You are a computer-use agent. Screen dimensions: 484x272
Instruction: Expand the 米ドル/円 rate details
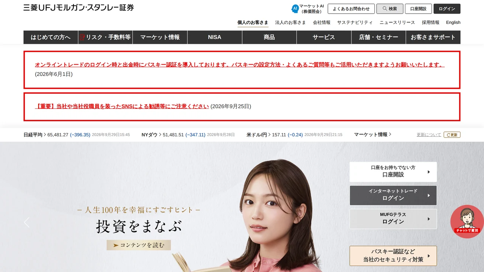(x=259, y=135)
